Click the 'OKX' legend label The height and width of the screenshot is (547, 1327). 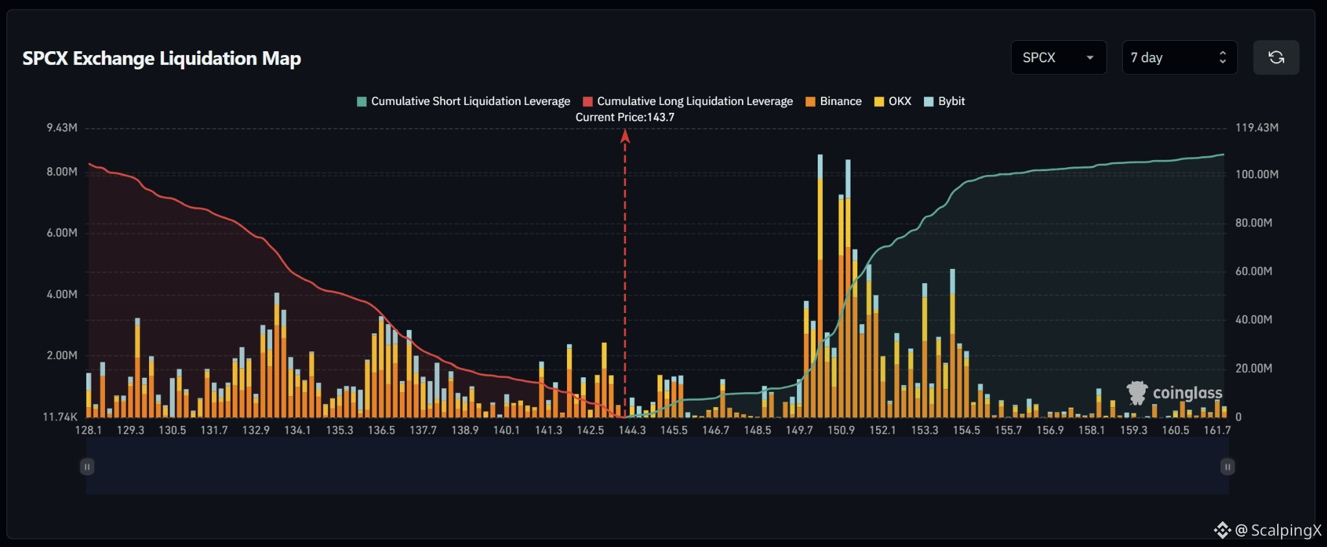(900, 101)
